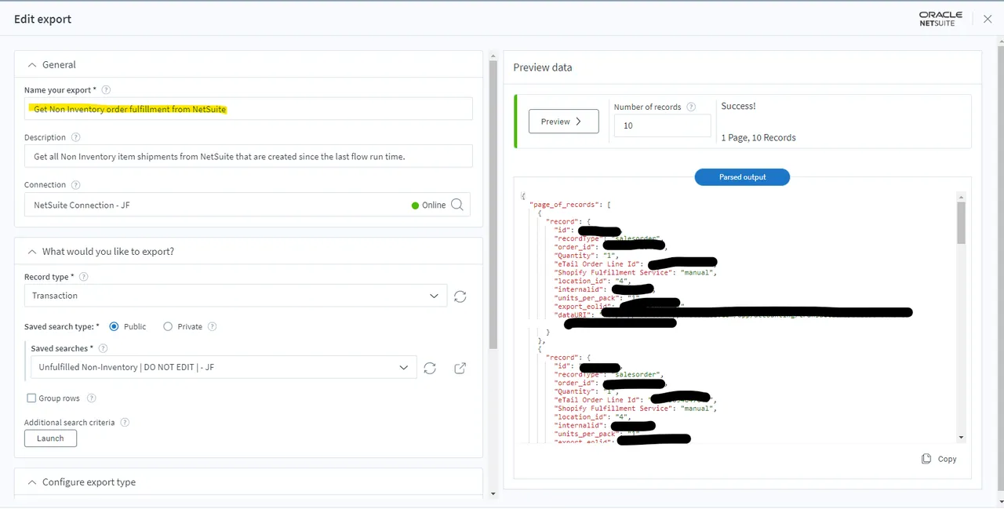
Task: Enable the Group rows checkbox
Action: (31, 398)
